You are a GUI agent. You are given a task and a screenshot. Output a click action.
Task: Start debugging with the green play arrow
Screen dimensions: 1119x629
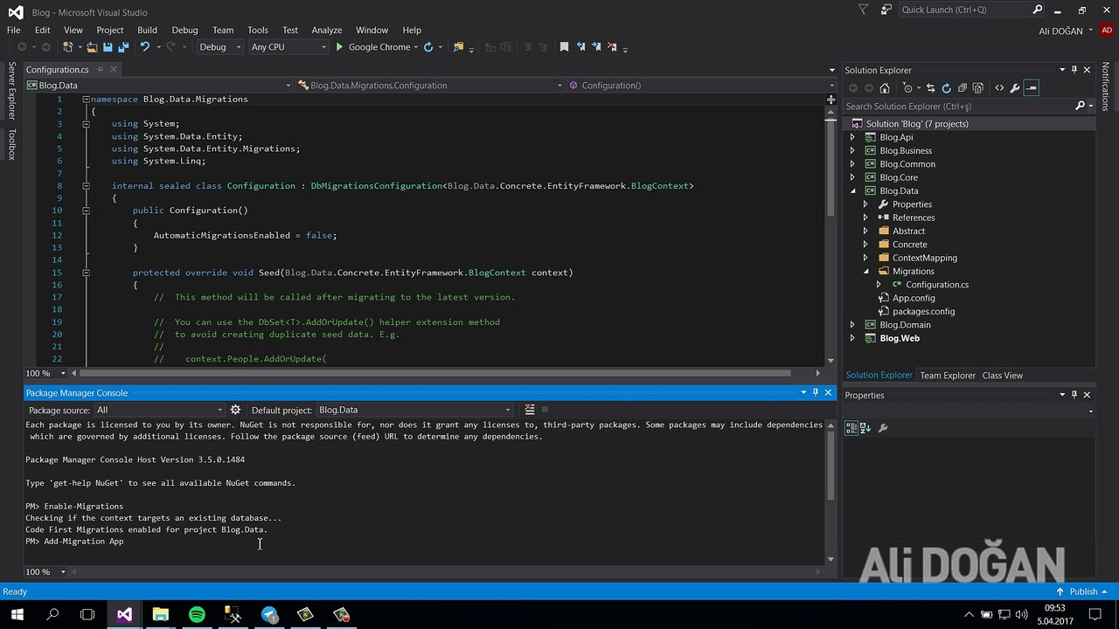point(339,47)
